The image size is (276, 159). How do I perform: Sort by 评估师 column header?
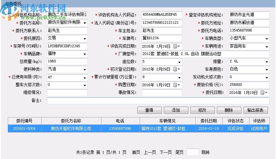pyautogui.click(x=259, y=121)
